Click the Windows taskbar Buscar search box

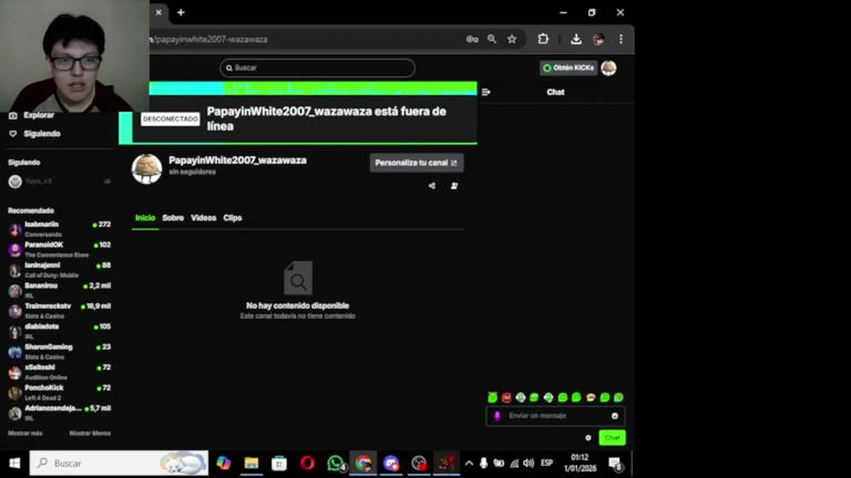click(118, 463)
